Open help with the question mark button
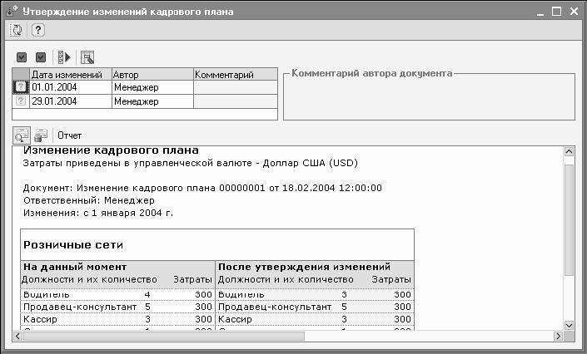 tap(37, 30)
